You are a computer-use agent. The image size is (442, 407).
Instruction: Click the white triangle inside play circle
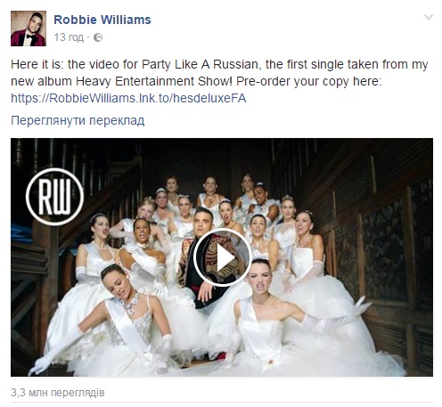225,257
